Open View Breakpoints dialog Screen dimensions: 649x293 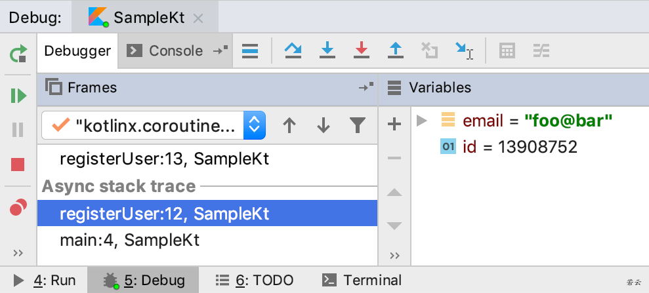coord(18,208)
